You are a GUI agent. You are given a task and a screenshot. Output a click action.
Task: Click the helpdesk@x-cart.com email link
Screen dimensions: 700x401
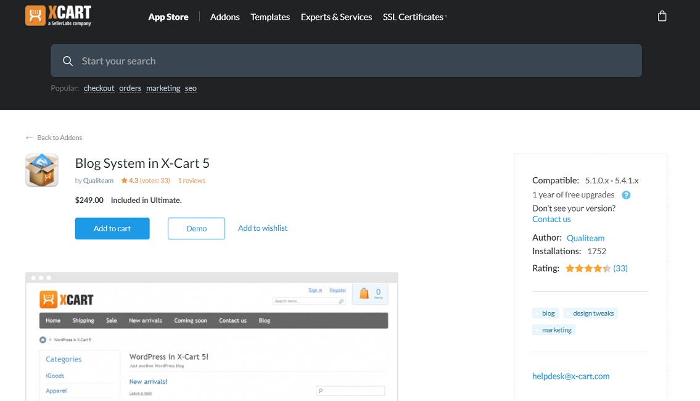tap(570, 376)
